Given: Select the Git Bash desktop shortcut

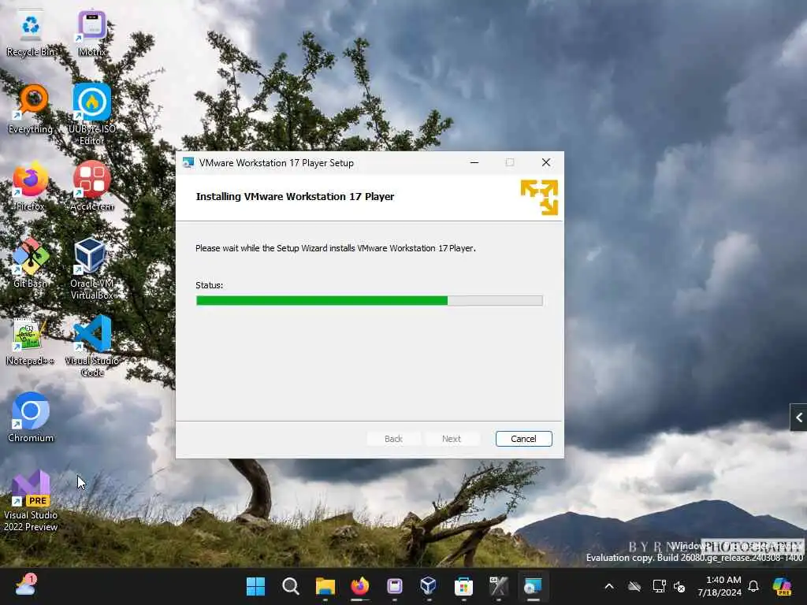Looking at the screenshot, I should [x=31, y=263].
